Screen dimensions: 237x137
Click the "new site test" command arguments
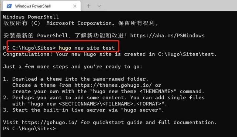click(x=94, y=48)
